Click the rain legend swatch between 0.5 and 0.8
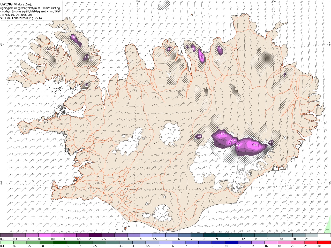Viewport: 331px width, 248px height. click(33, 242)
